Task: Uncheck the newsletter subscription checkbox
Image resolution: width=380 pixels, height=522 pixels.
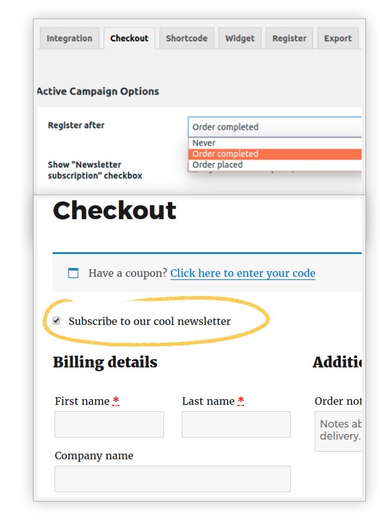Action: tap(56, 321)
